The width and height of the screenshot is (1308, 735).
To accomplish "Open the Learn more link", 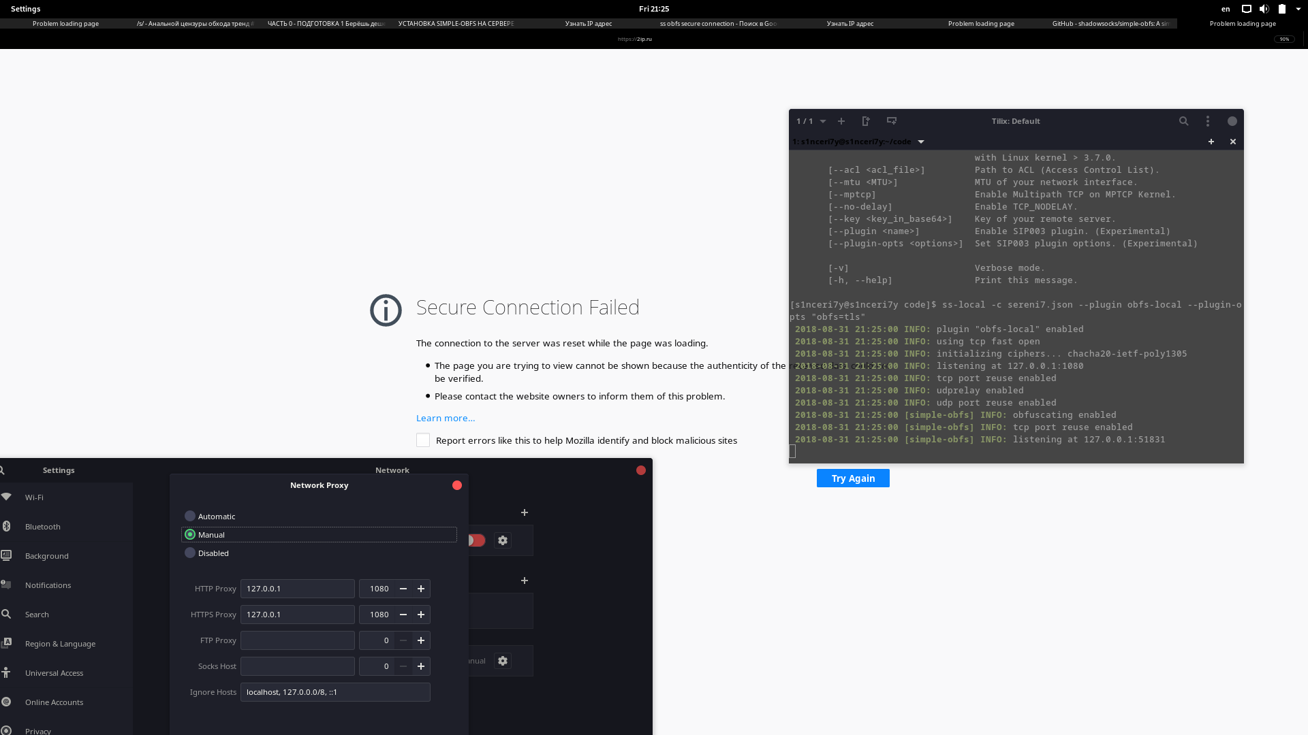I will [446, 419].
